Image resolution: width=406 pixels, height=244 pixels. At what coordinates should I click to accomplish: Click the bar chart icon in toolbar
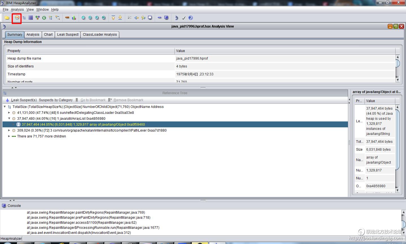[x=74, y=18]
